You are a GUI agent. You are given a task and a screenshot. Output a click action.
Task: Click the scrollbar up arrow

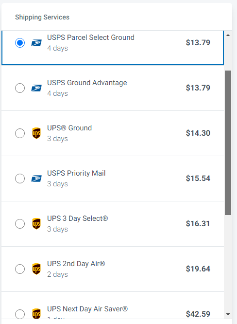[228, 35]
